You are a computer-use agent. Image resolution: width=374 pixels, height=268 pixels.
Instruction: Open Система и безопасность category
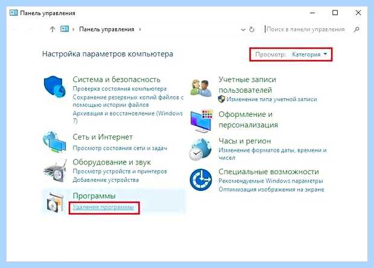coord(116,79)
